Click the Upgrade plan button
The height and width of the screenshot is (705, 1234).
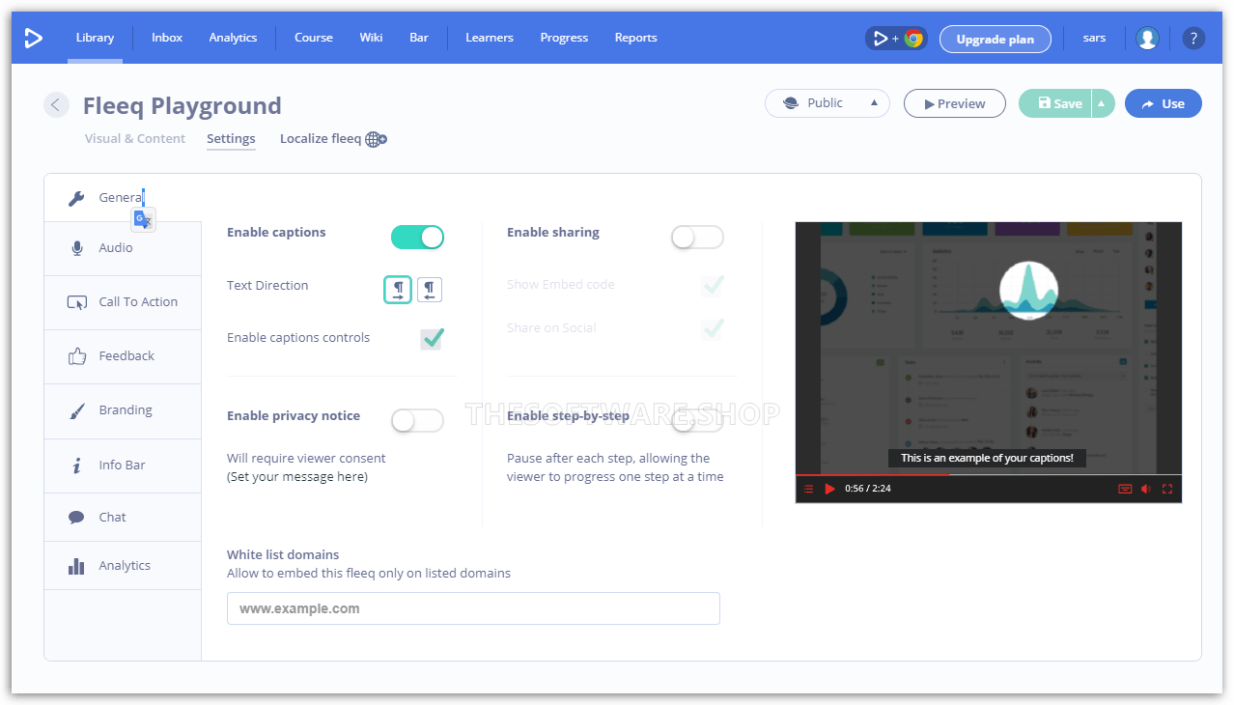point(995,40)
